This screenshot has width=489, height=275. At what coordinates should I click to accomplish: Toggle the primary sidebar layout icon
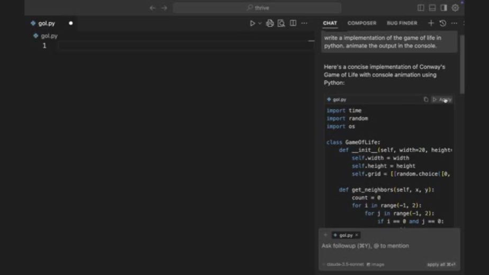[x=421, y=8]
